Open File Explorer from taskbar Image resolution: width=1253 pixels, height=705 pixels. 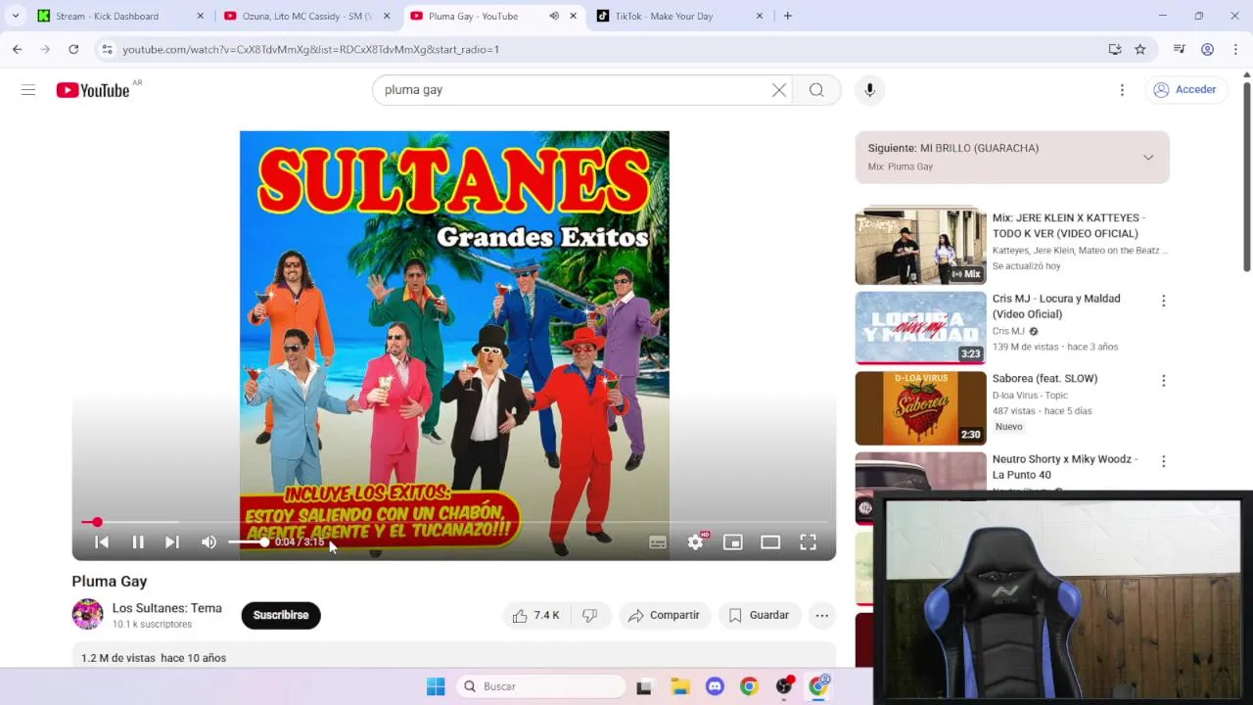679,686
